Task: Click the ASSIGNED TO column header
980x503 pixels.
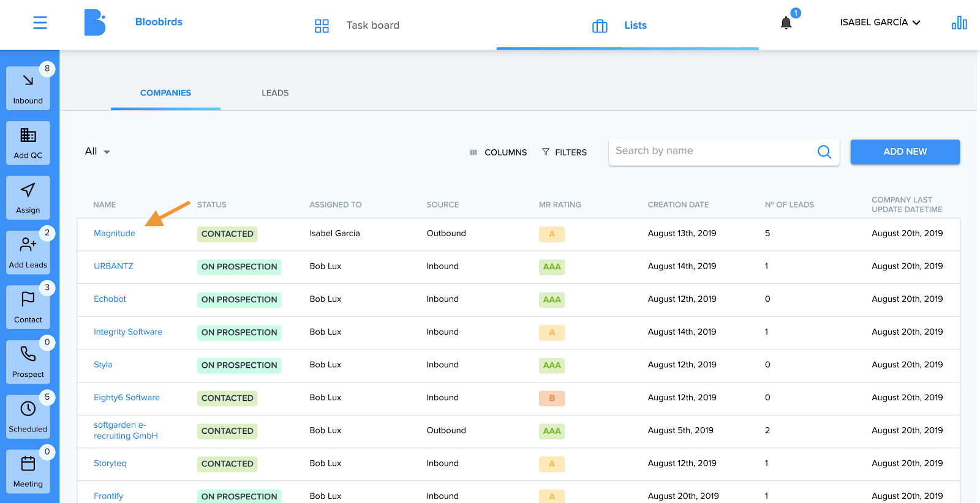Action: coord(336,205)
